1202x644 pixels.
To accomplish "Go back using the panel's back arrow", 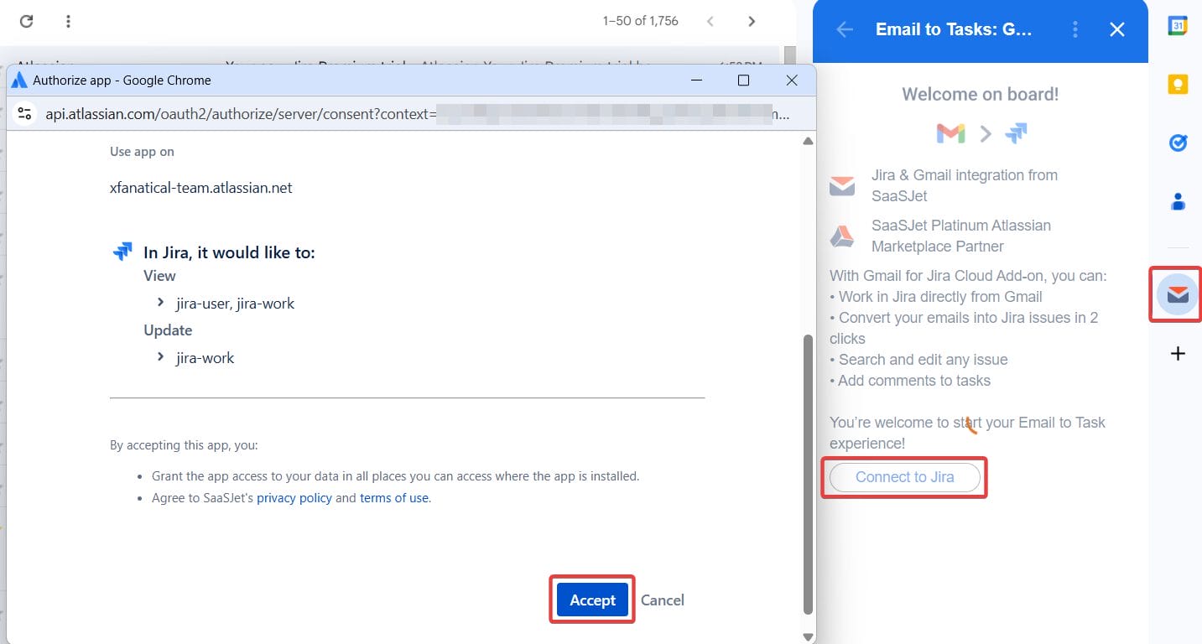I will [844, 29].
